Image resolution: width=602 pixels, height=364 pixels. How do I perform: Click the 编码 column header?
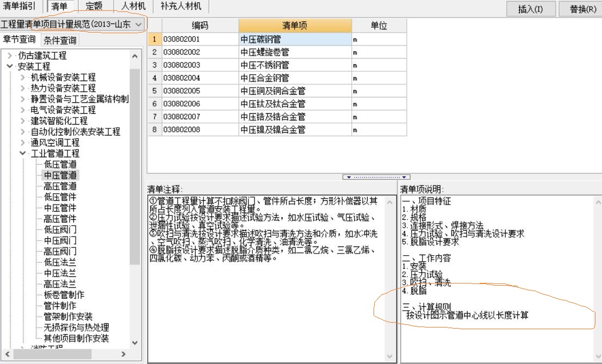pos(200,26)
